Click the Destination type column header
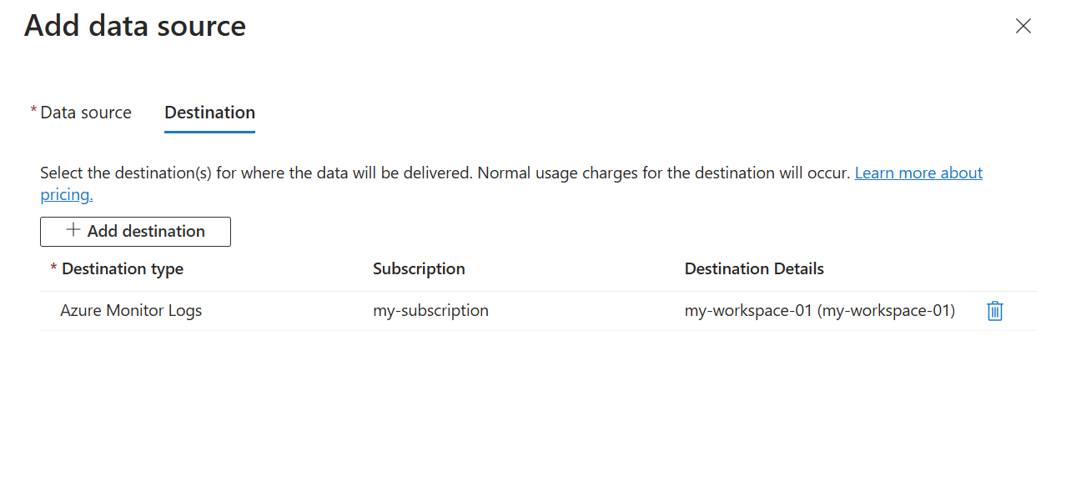1066x481 pixels. [x=123, y=269]
